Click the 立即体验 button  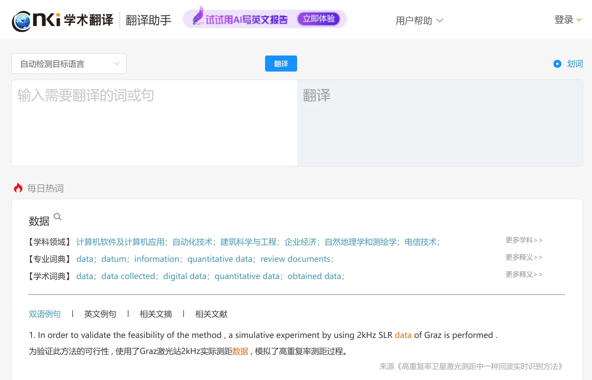[x=319, y=19]
